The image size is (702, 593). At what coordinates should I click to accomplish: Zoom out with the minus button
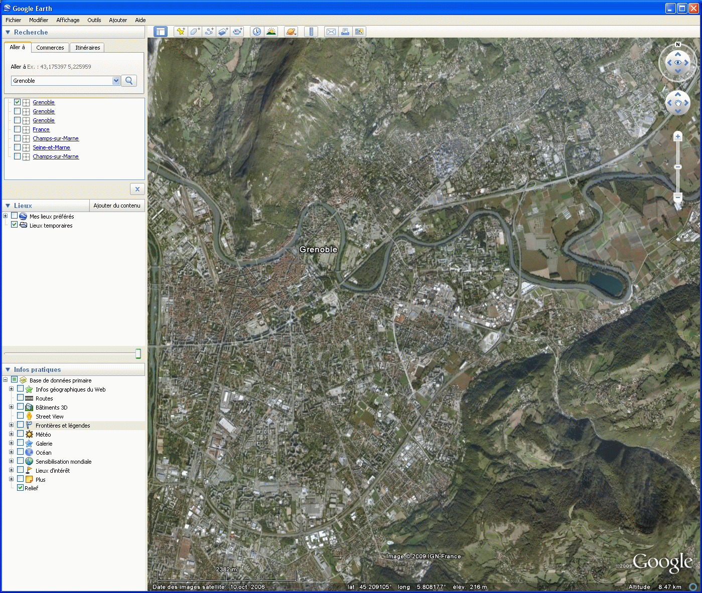[678, 197]
